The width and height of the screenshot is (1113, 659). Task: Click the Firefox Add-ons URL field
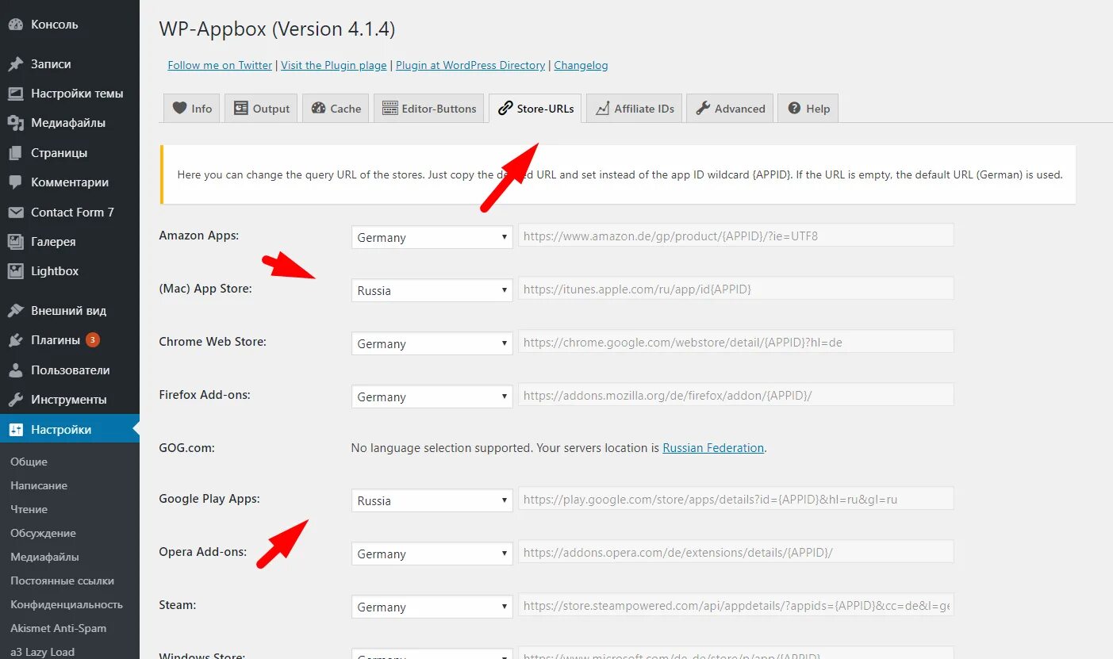coord(736,395)
